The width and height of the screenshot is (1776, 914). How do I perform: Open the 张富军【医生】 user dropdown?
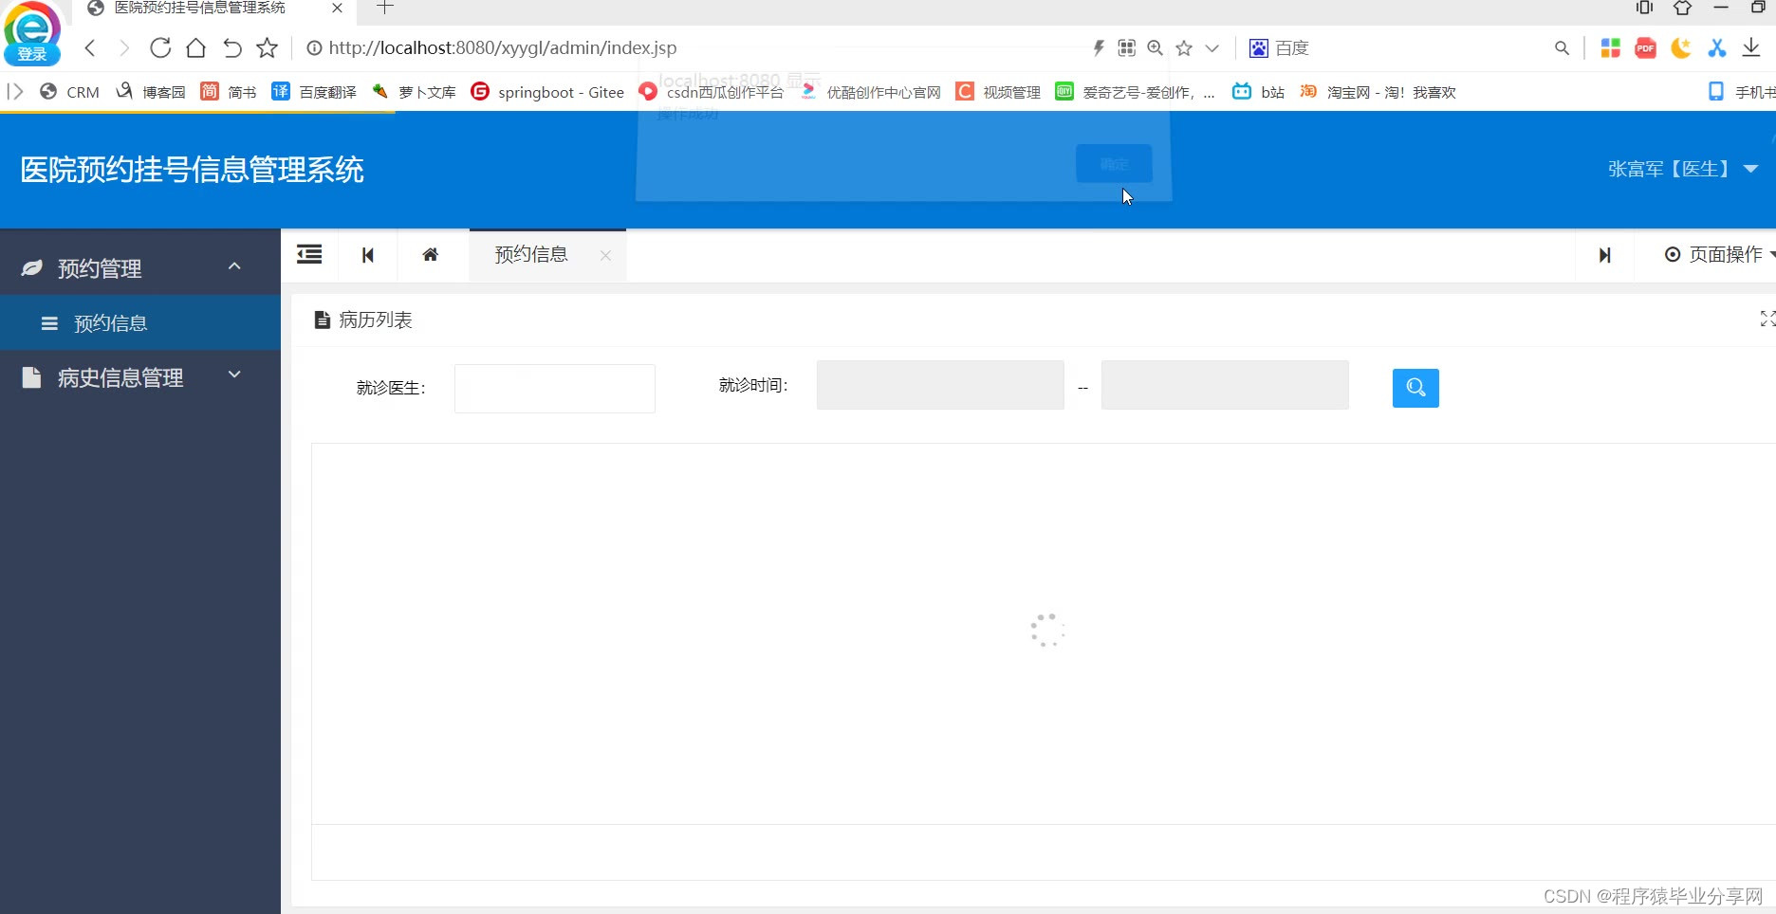pyautogui.click(x=1682, y=169)
